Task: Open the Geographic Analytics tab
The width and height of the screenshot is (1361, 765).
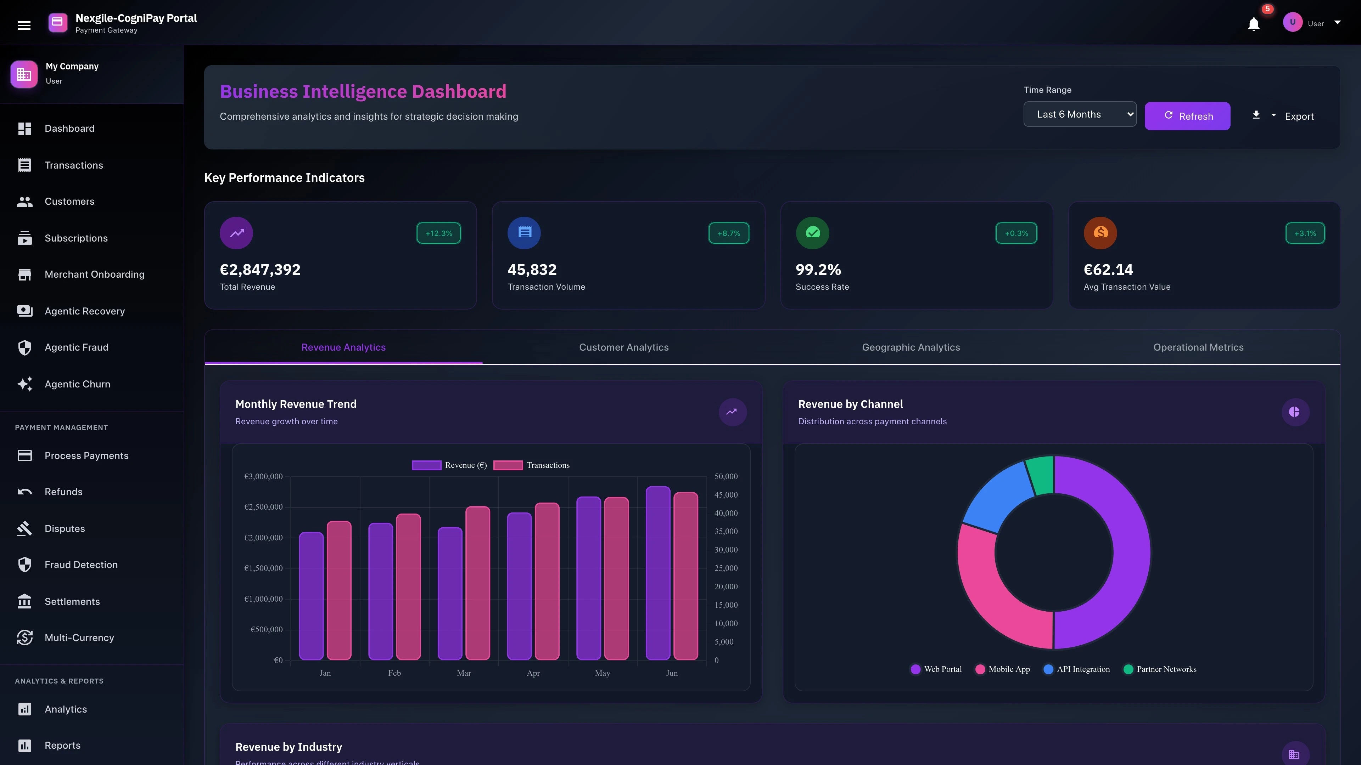Action: click(x=911, y=347)
